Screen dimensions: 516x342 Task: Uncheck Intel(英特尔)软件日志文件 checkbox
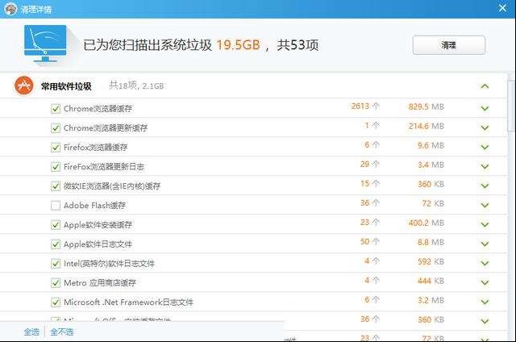coord(56,264)
